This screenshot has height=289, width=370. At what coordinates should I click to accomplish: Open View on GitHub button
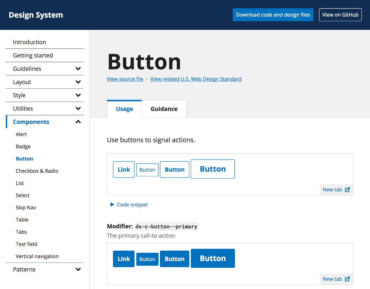340,15
